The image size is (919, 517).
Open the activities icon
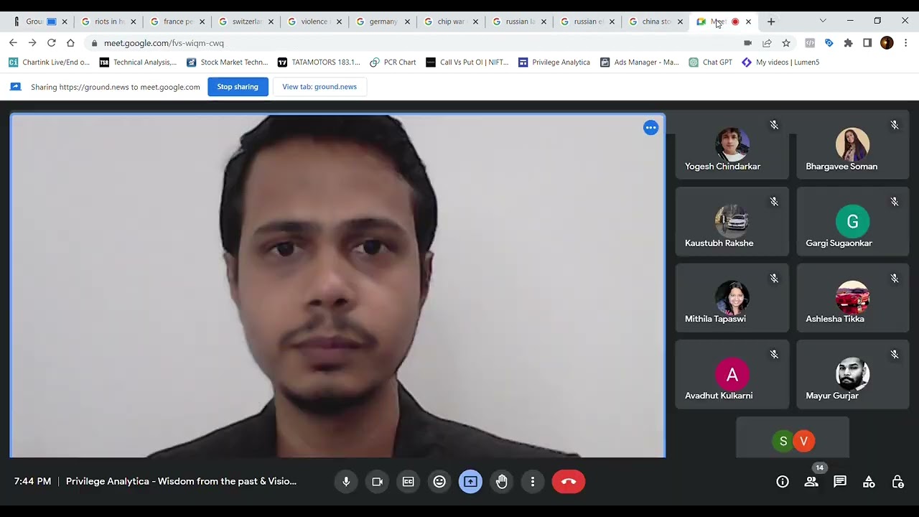pos(869,482)
